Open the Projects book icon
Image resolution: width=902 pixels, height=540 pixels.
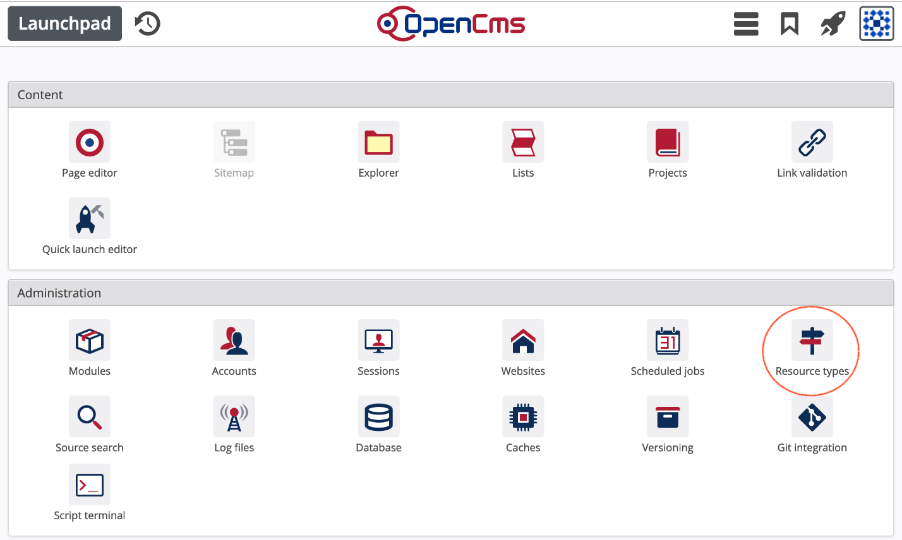point(668,143)
